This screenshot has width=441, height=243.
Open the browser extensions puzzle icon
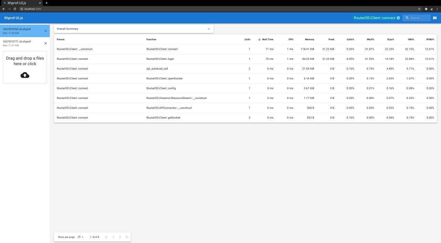426,9
